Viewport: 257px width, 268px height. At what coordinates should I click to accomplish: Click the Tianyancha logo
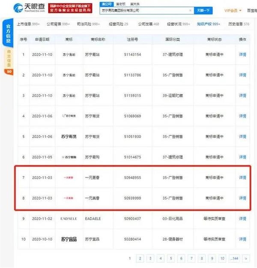tap(29, 8)
